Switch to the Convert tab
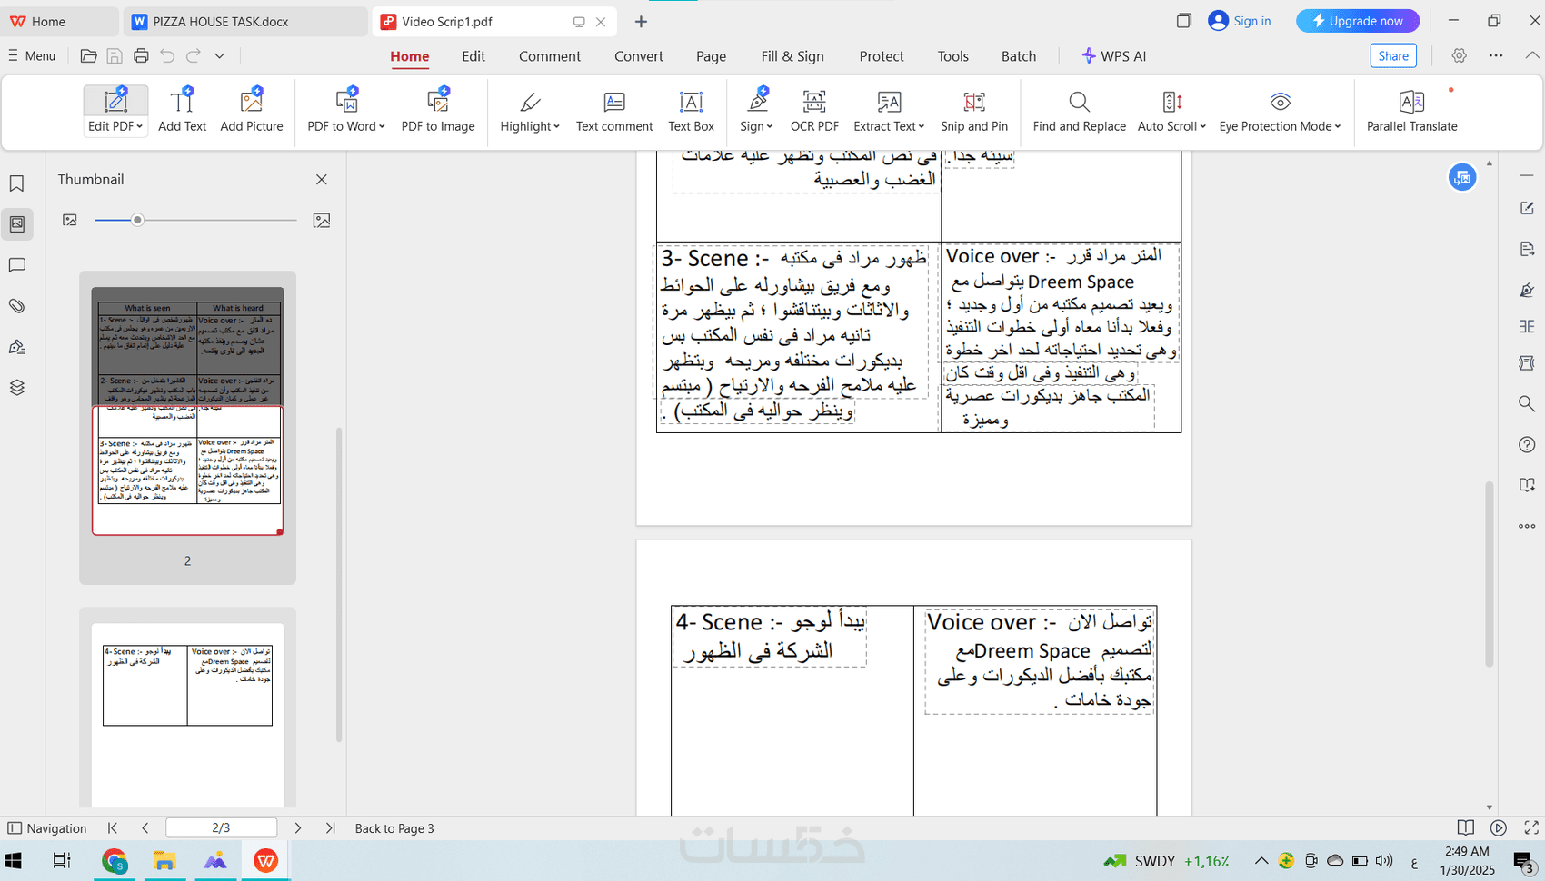Viewport: 1545px width, 881px height. tap(639, 56)
